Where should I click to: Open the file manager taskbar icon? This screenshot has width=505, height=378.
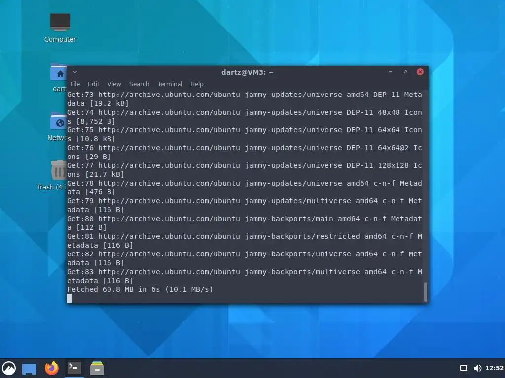point(97,368)
